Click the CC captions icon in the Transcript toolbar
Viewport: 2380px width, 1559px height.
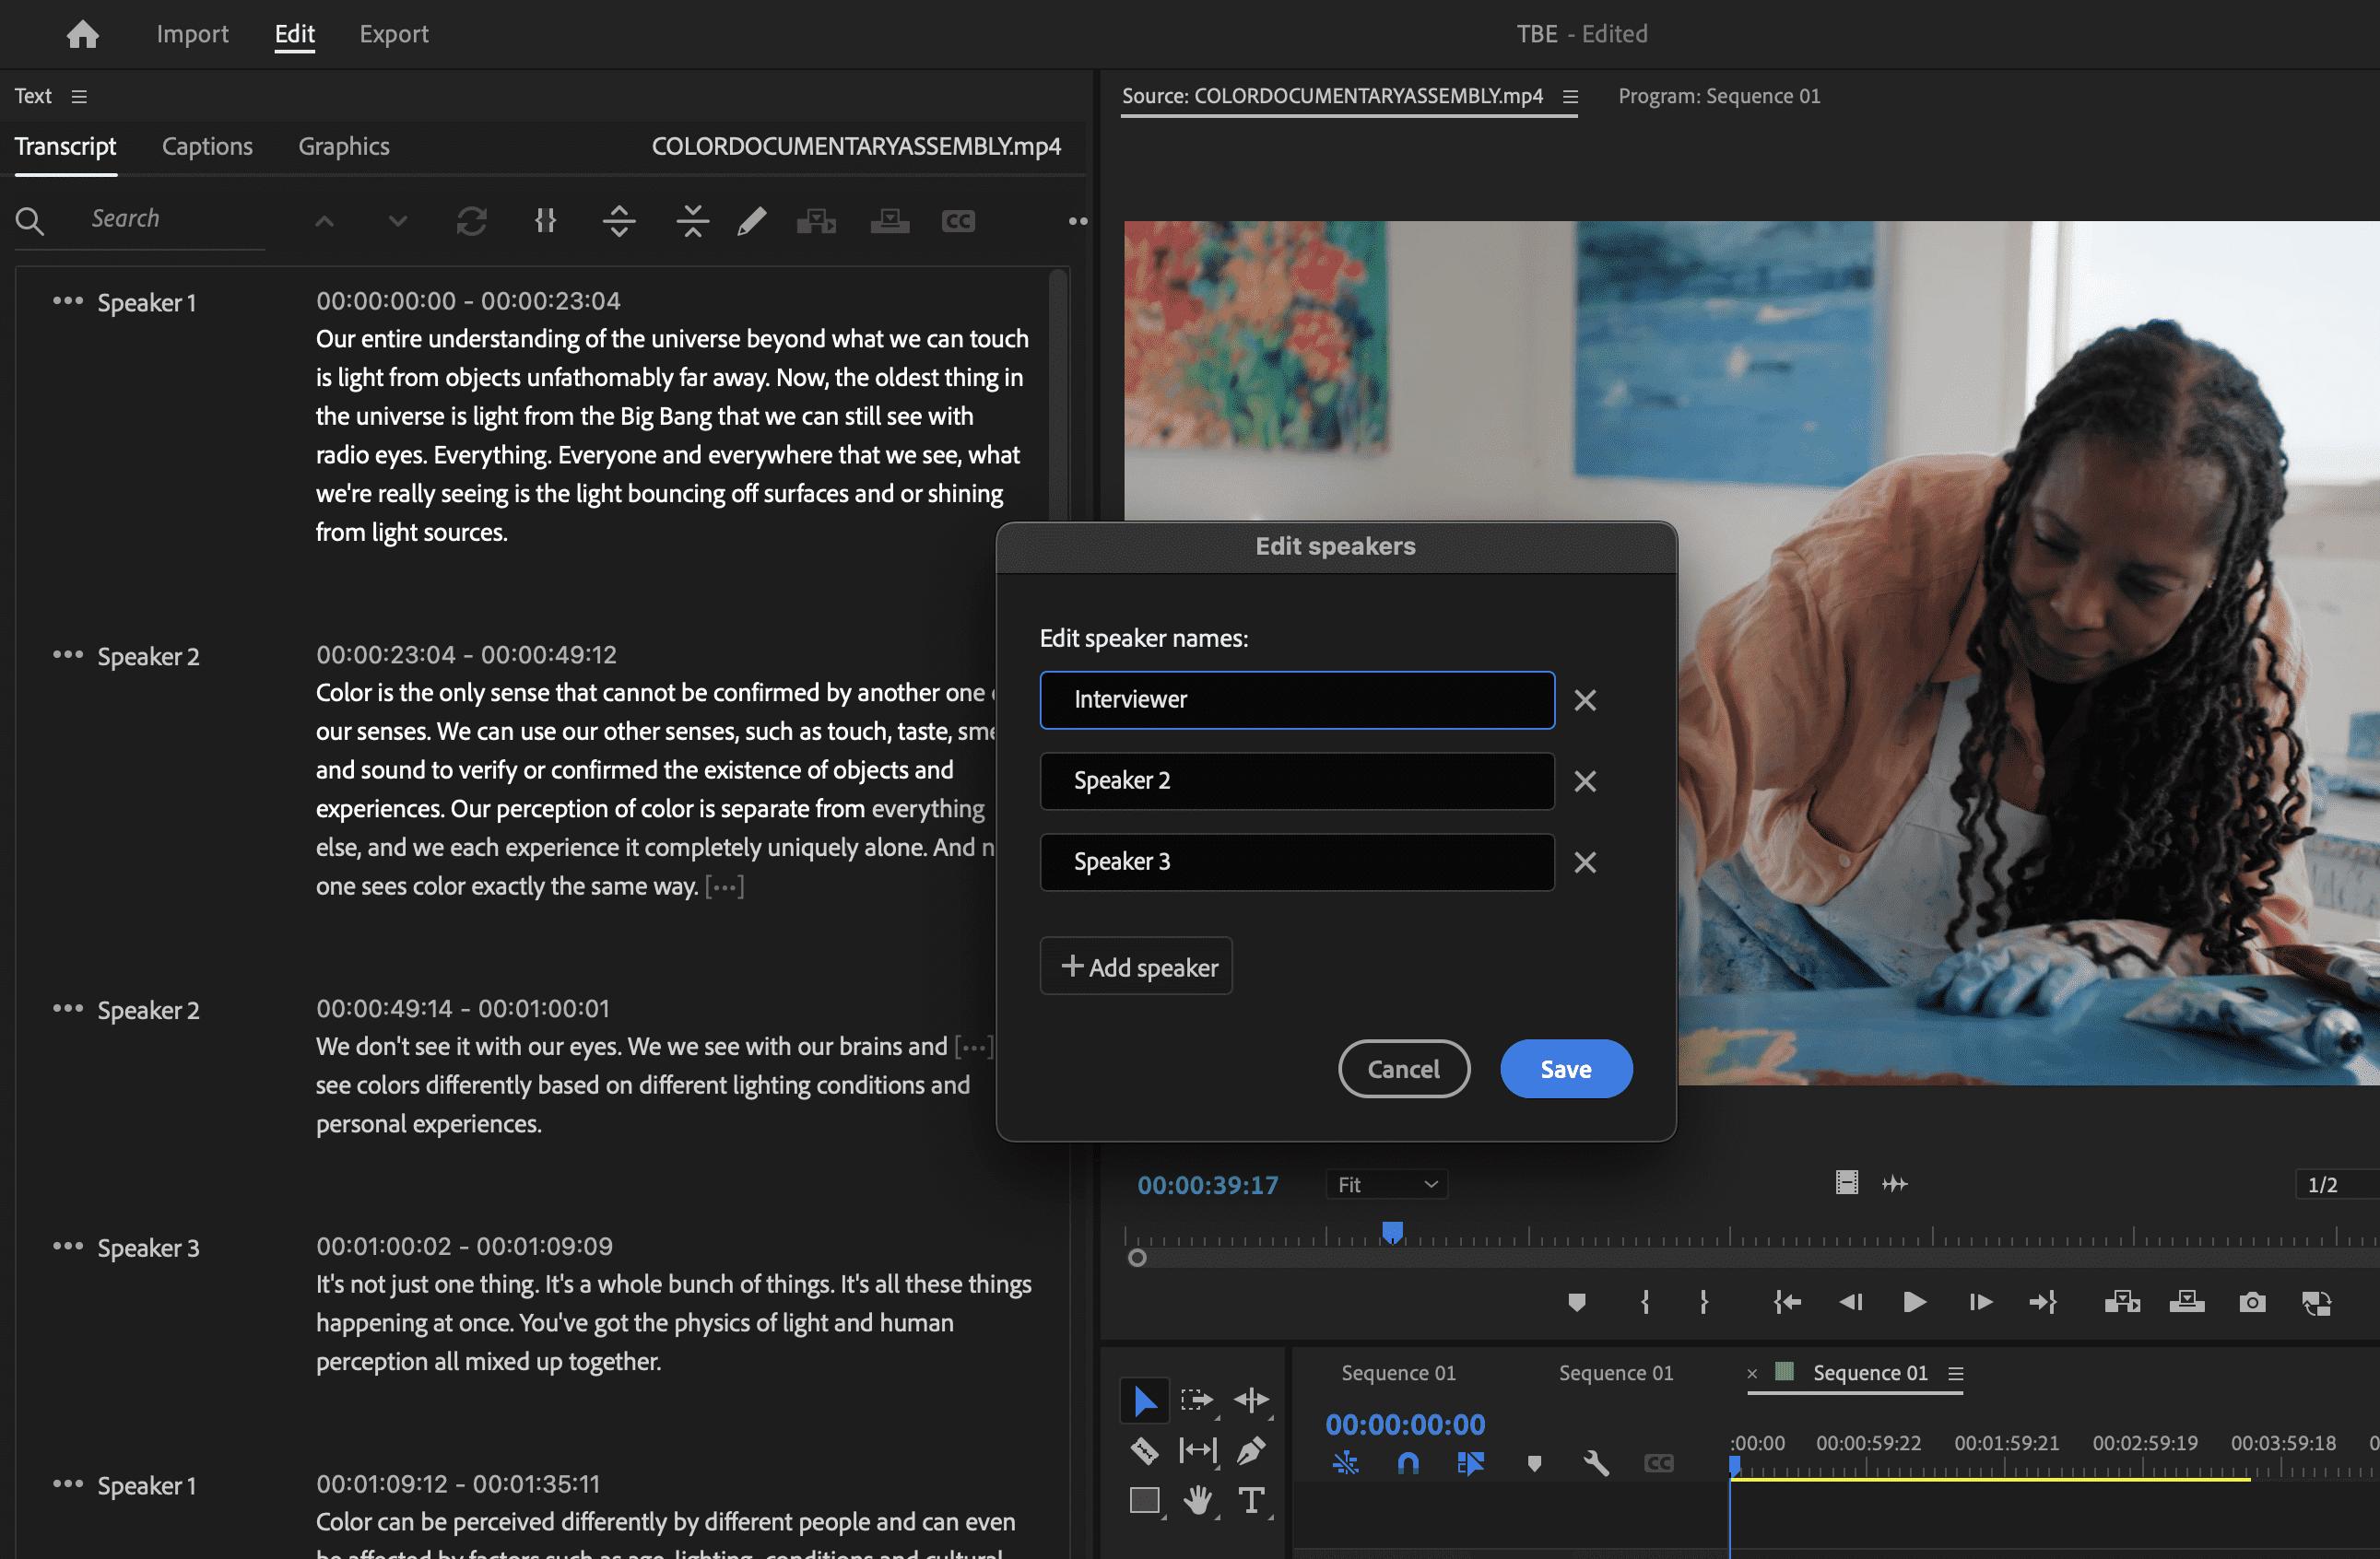[957, 221]
